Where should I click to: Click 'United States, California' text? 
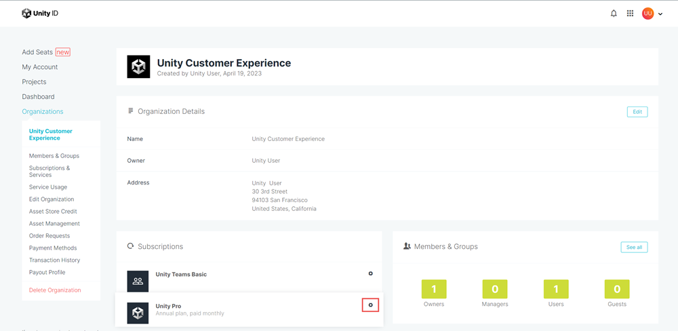click(x=284, y=208)
